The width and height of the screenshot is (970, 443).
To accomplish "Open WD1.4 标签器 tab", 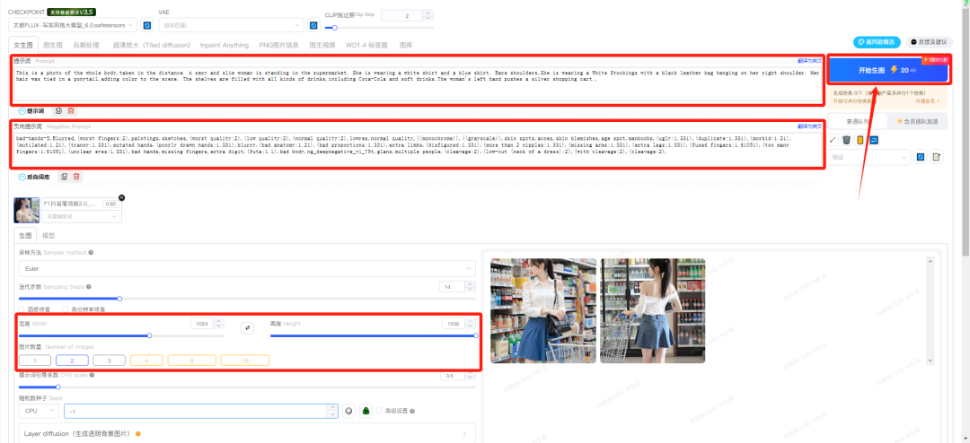I will click(x=366, y=45).
